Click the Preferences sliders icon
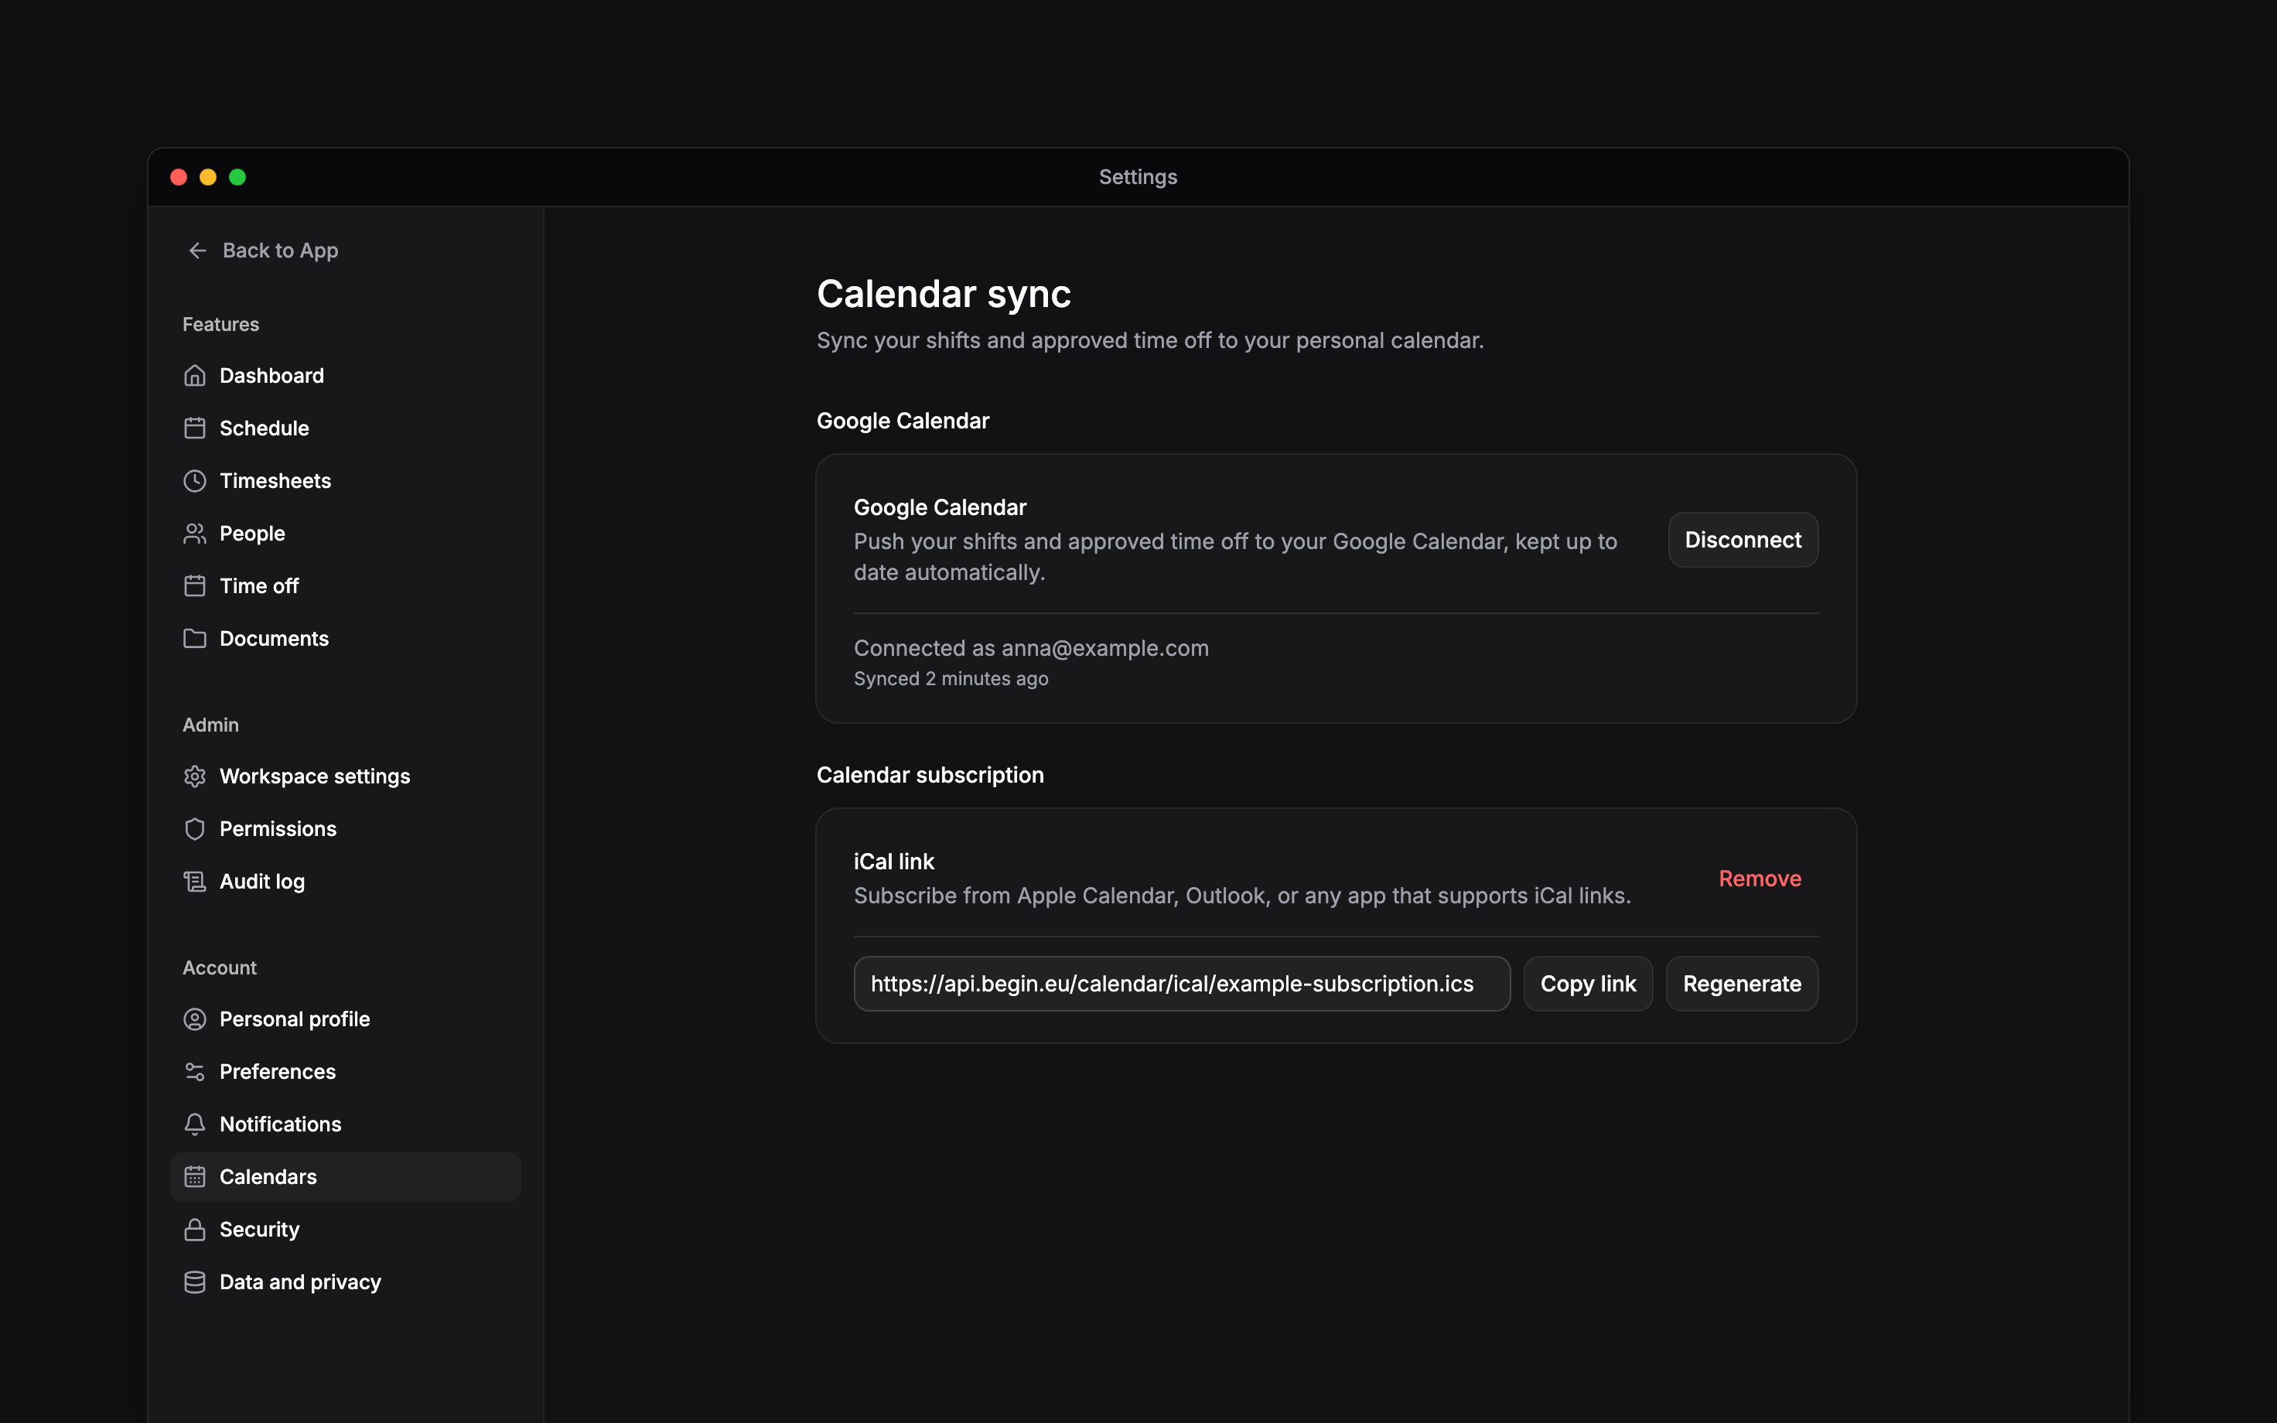 (195, 1072)
